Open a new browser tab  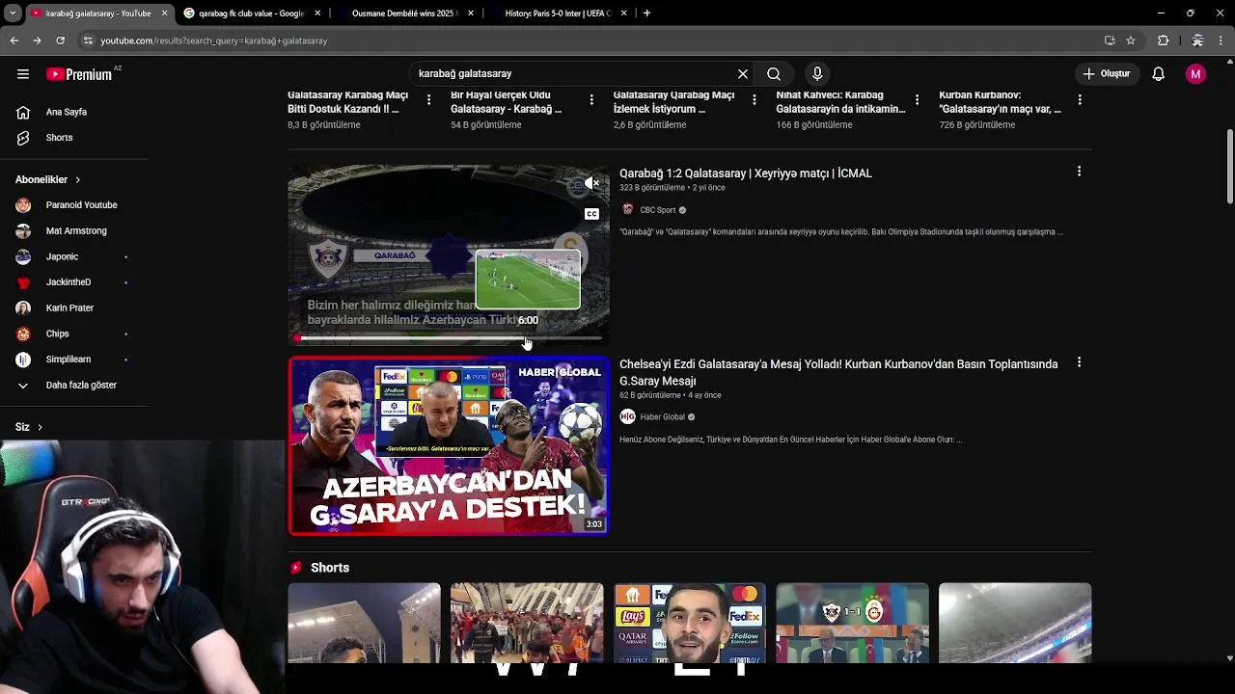coord(646,13)
